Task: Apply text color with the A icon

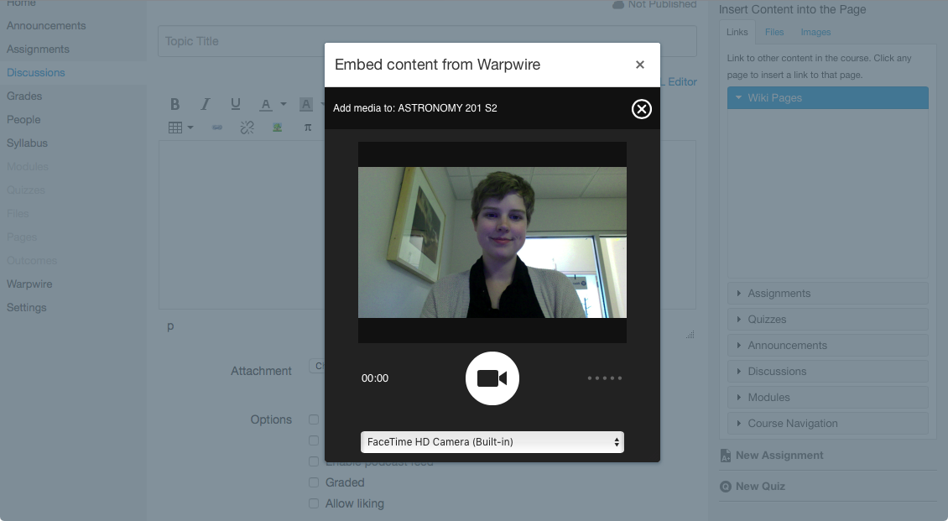Action: 266,105
